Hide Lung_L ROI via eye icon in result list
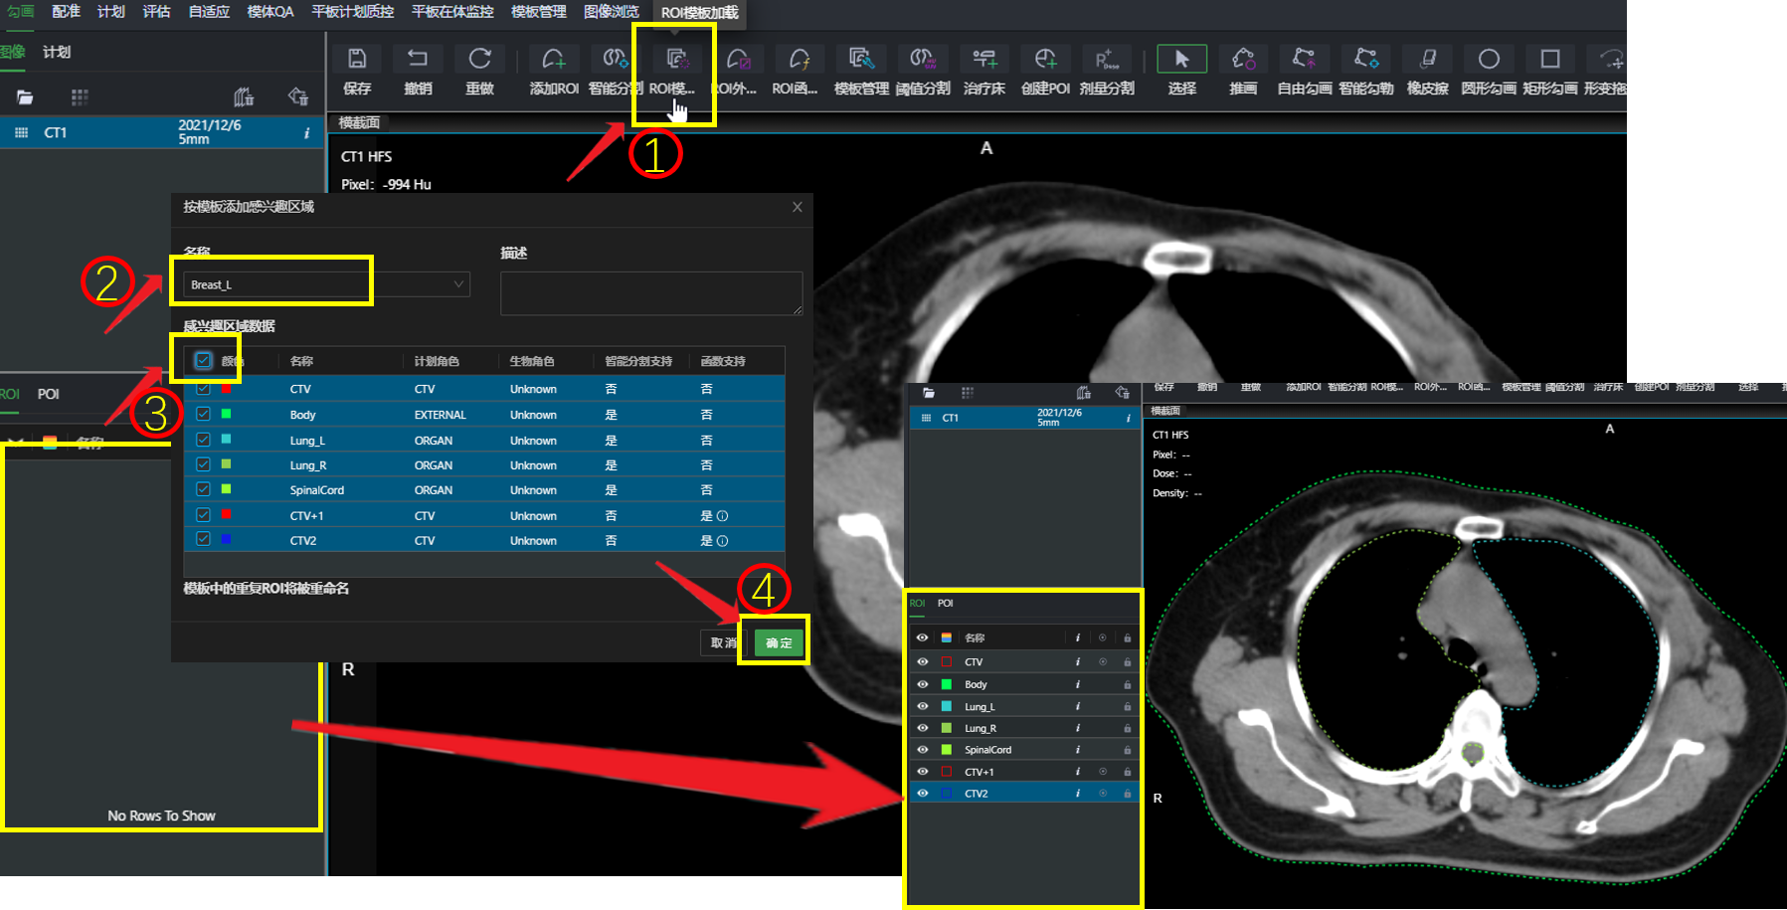This screenshot has height=910, width=1787. 922,706
